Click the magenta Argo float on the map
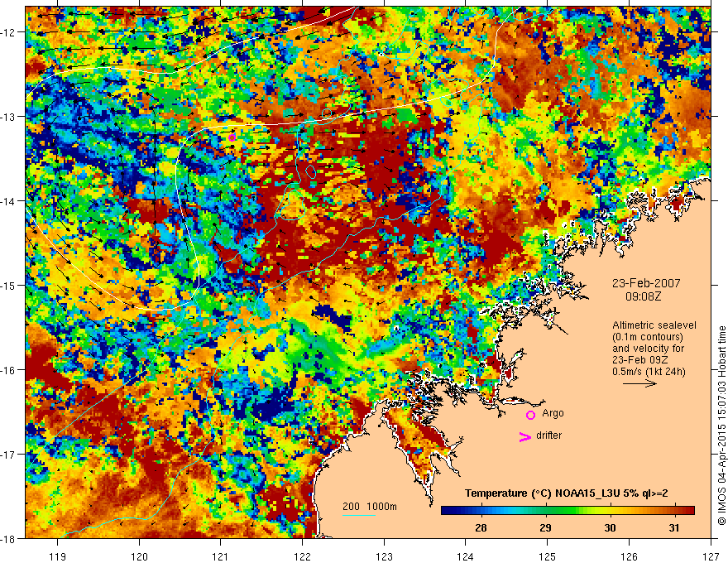This screenshot has width=728, height=563. [x=232, y=137]
